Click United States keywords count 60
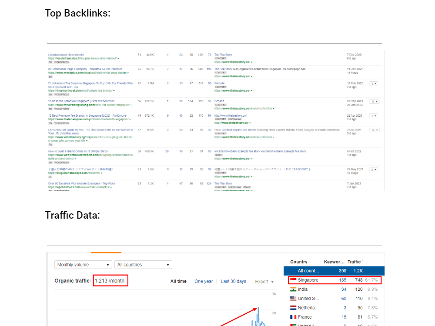This screenshot has width=435, height=326. click(344, 298)
